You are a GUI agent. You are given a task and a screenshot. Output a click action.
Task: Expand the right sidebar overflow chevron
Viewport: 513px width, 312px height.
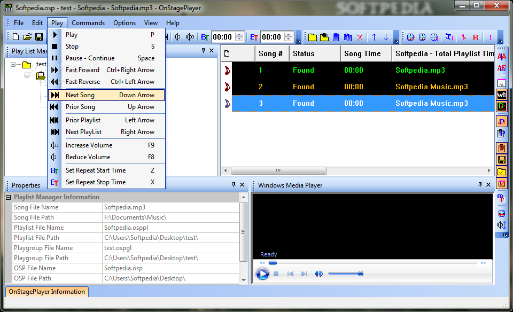click(x=505, y=235)
